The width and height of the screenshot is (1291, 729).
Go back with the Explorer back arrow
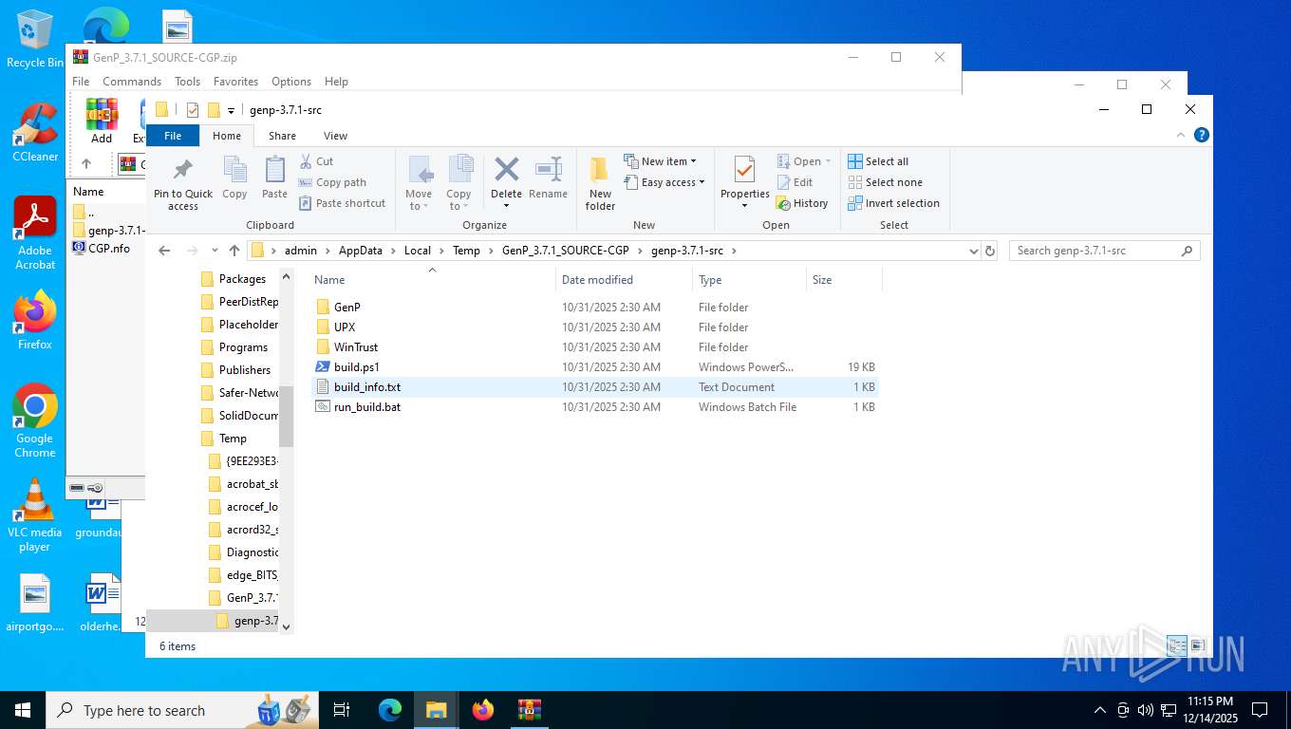click(x=164, y=251)
